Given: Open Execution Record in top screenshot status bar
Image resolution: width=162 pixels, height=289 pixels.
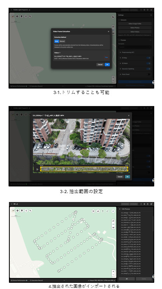Looking at the screenshot, I should pyautogui.click(x=36, y=86).
